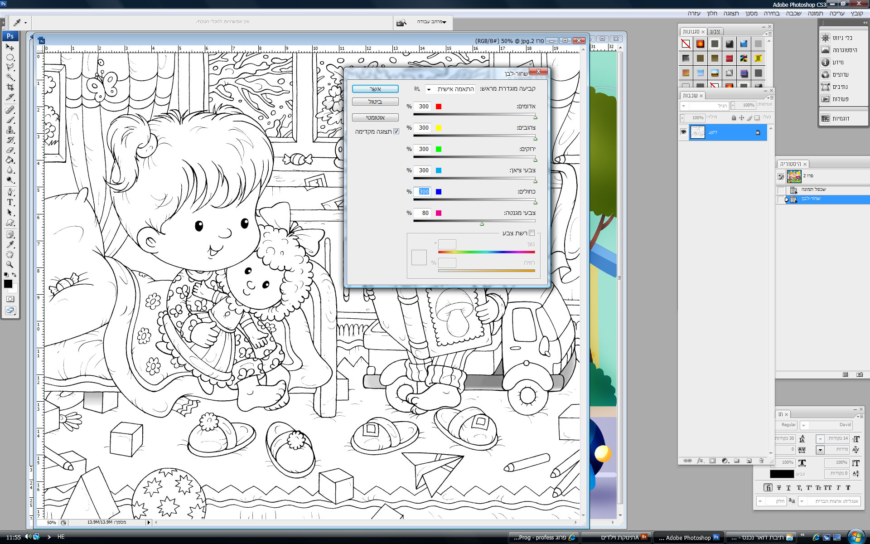Open the Histogram (היסטוגרמה) panel icon

pos(826,50)
